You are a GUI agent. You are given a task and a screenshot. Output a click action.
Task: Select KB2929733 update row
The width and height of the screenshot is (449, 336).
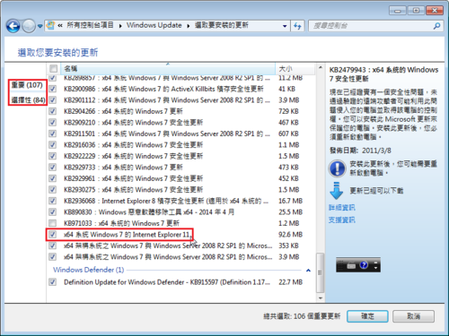coord(123,168)
